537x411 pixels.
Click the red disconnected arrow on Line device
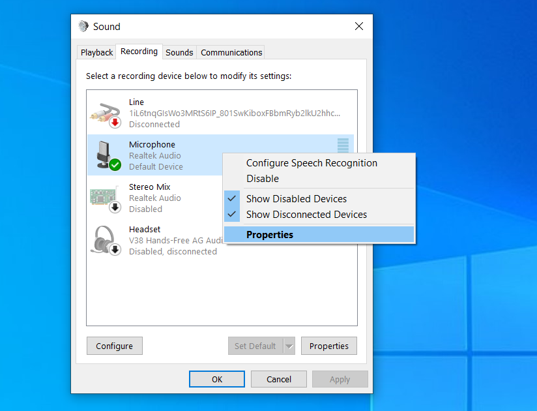click(x=114, y=121)
